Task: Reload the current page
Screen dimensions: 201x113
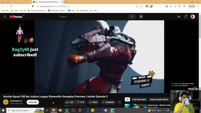Action: point(11,6)
